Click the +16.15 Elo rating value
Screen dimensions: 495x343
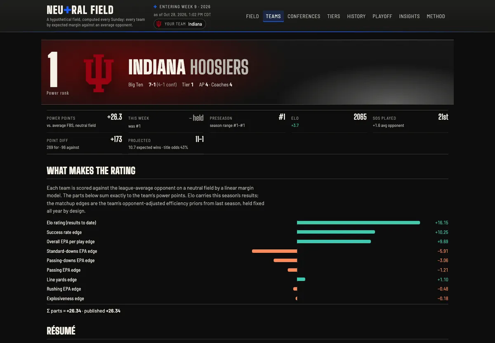click(x=442, y=223)
